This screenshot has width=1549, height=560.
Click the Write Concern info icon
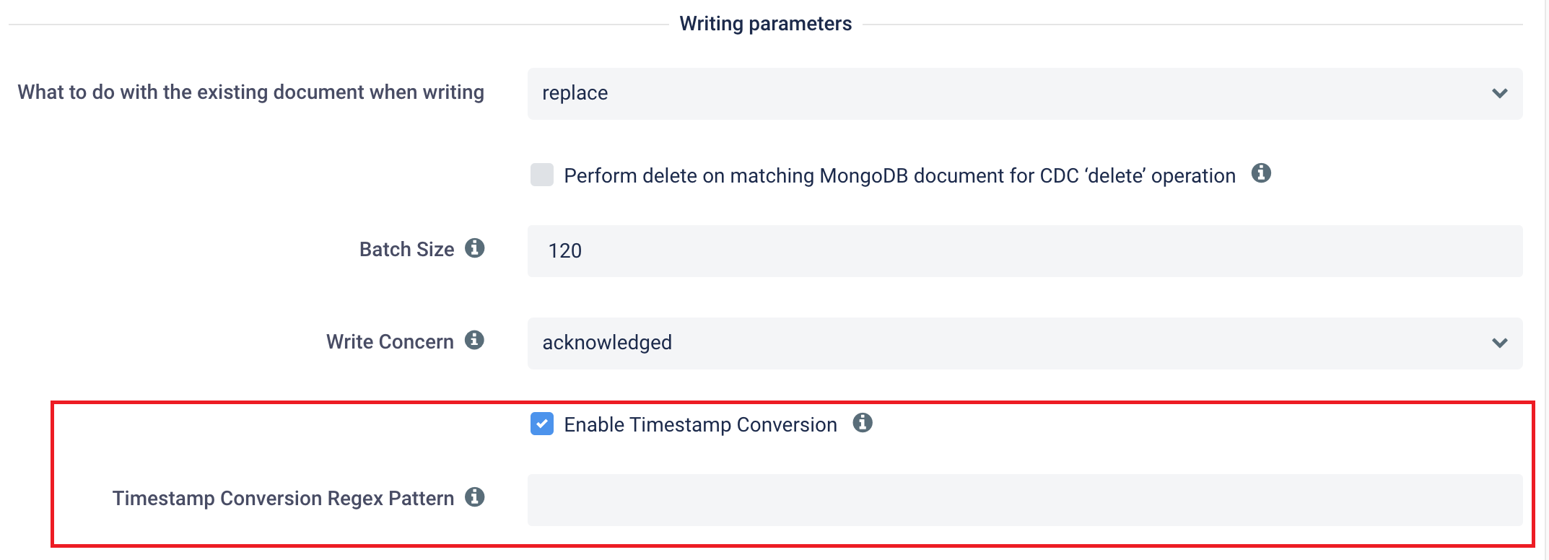tap(474, 340)
